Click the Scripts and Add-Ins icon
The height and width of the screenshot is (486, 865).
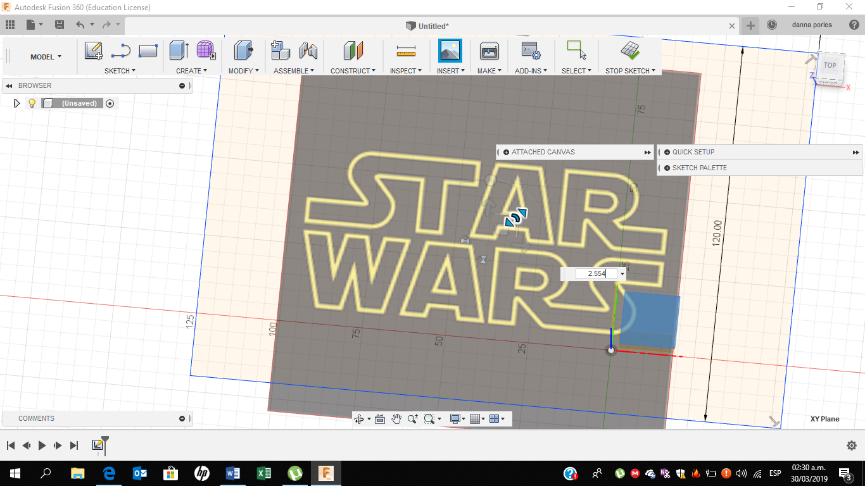530,51
